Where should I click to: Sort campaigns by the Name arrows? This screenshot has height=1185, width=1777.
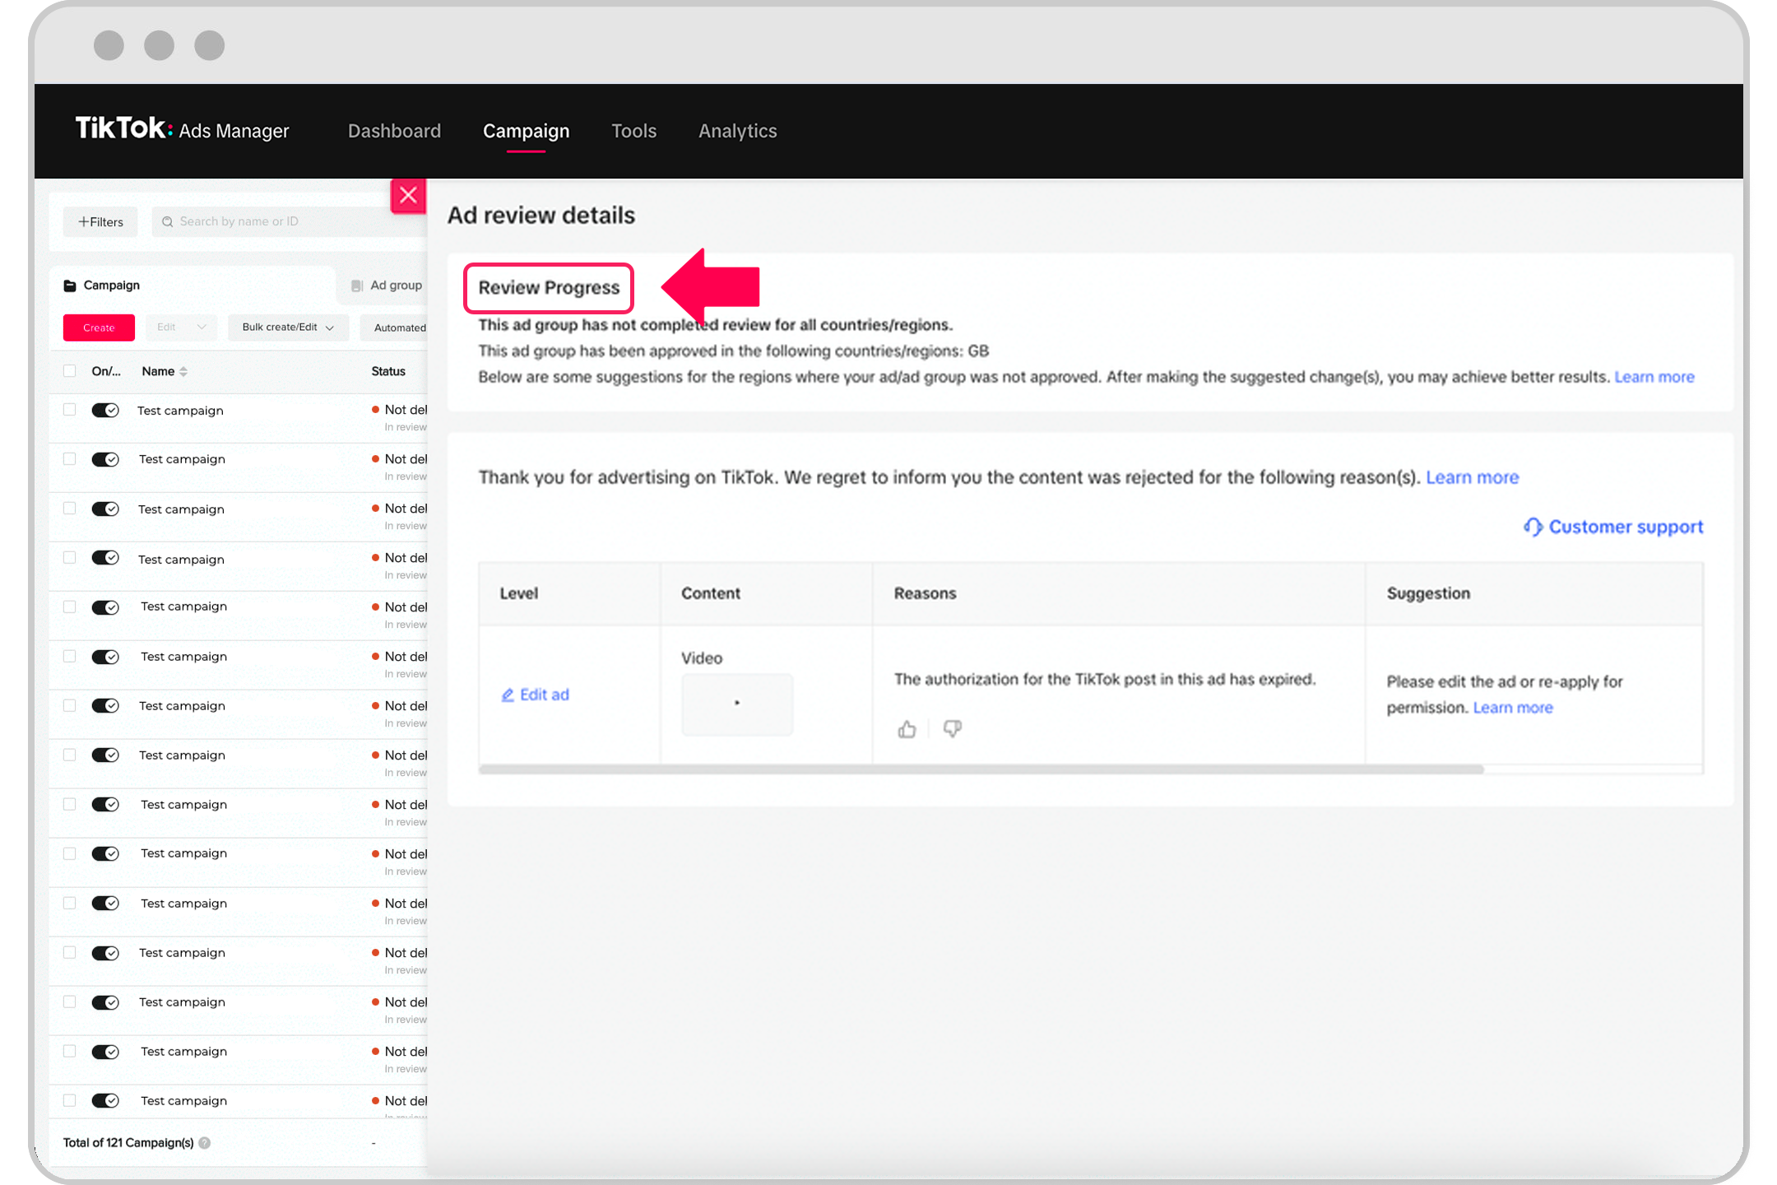click(x=183, y=372)
